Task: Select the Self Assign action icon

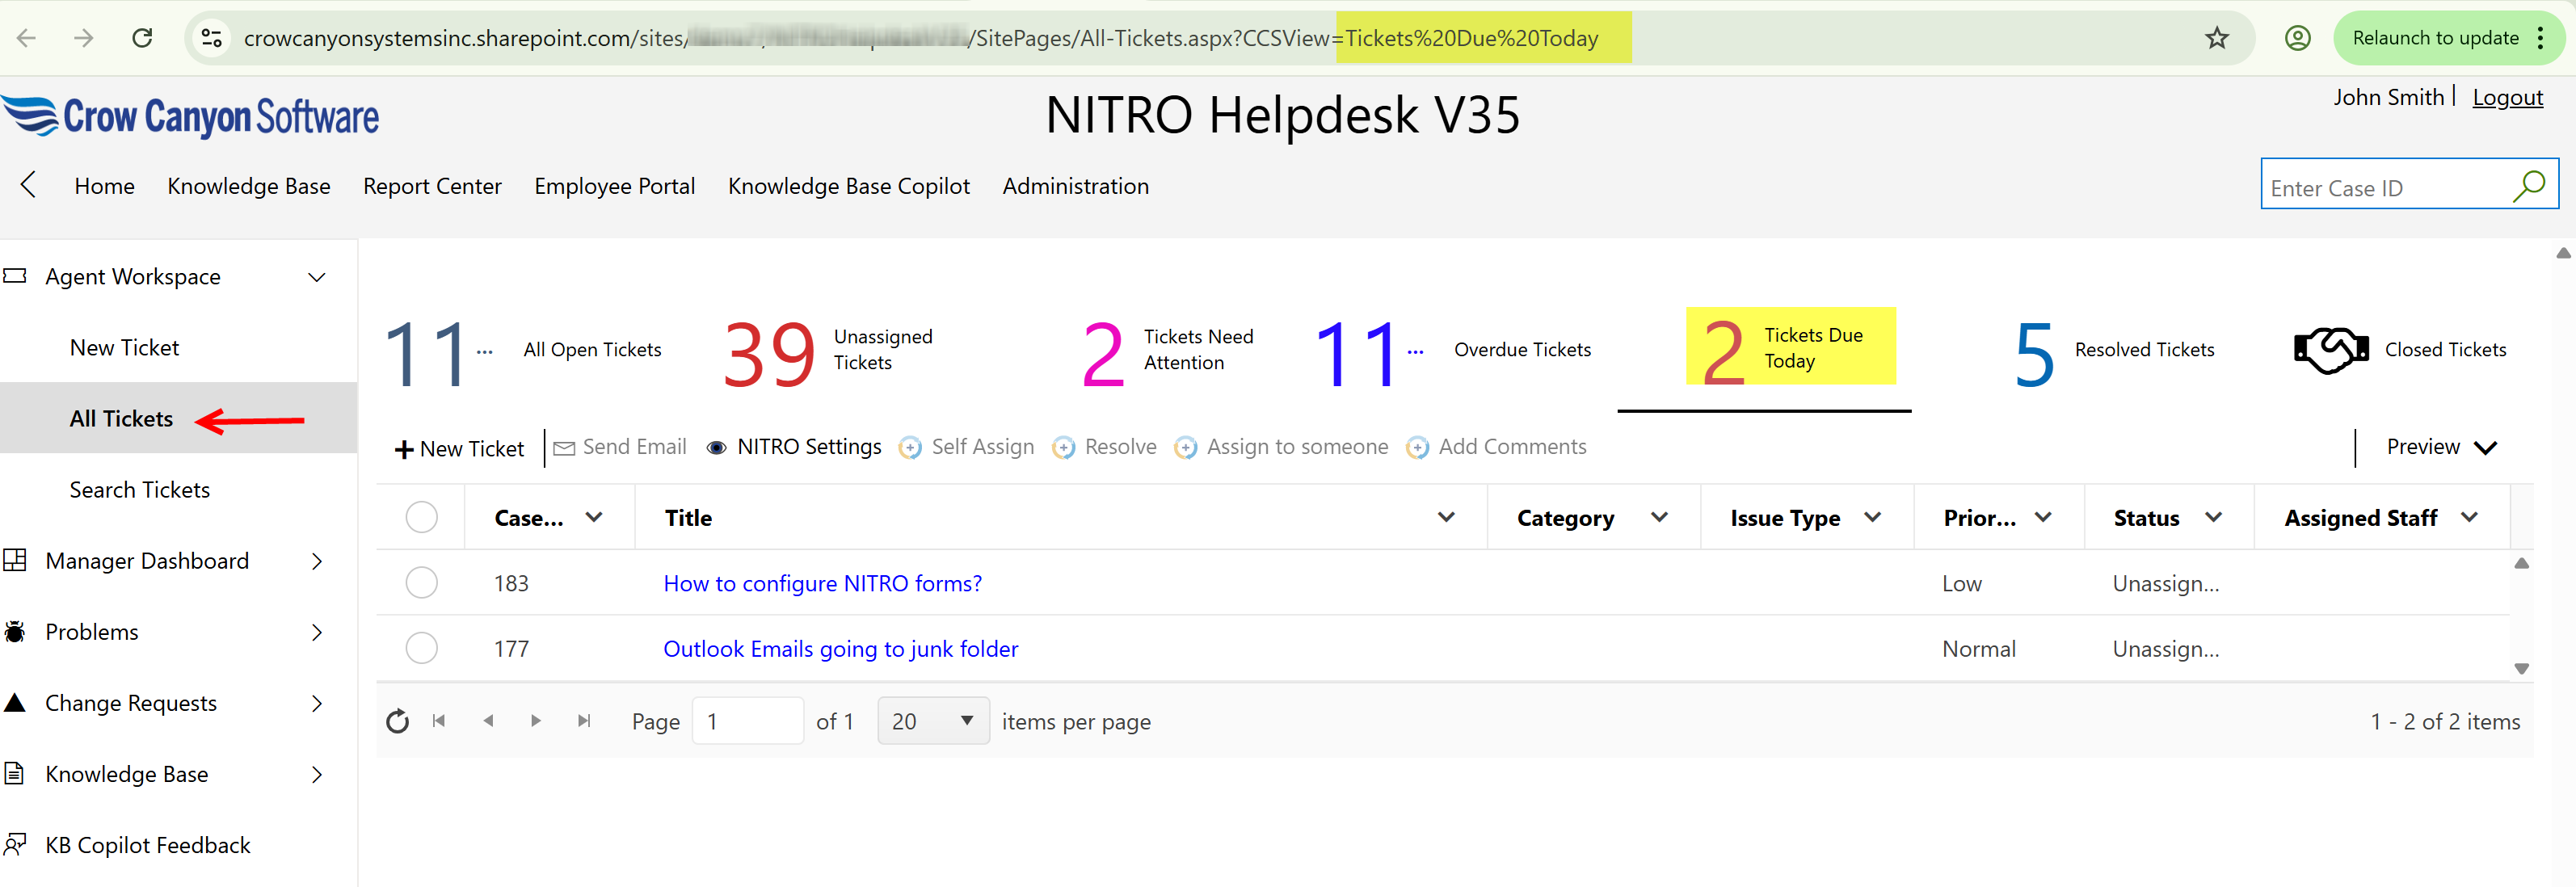Action: tap(910, 448)
